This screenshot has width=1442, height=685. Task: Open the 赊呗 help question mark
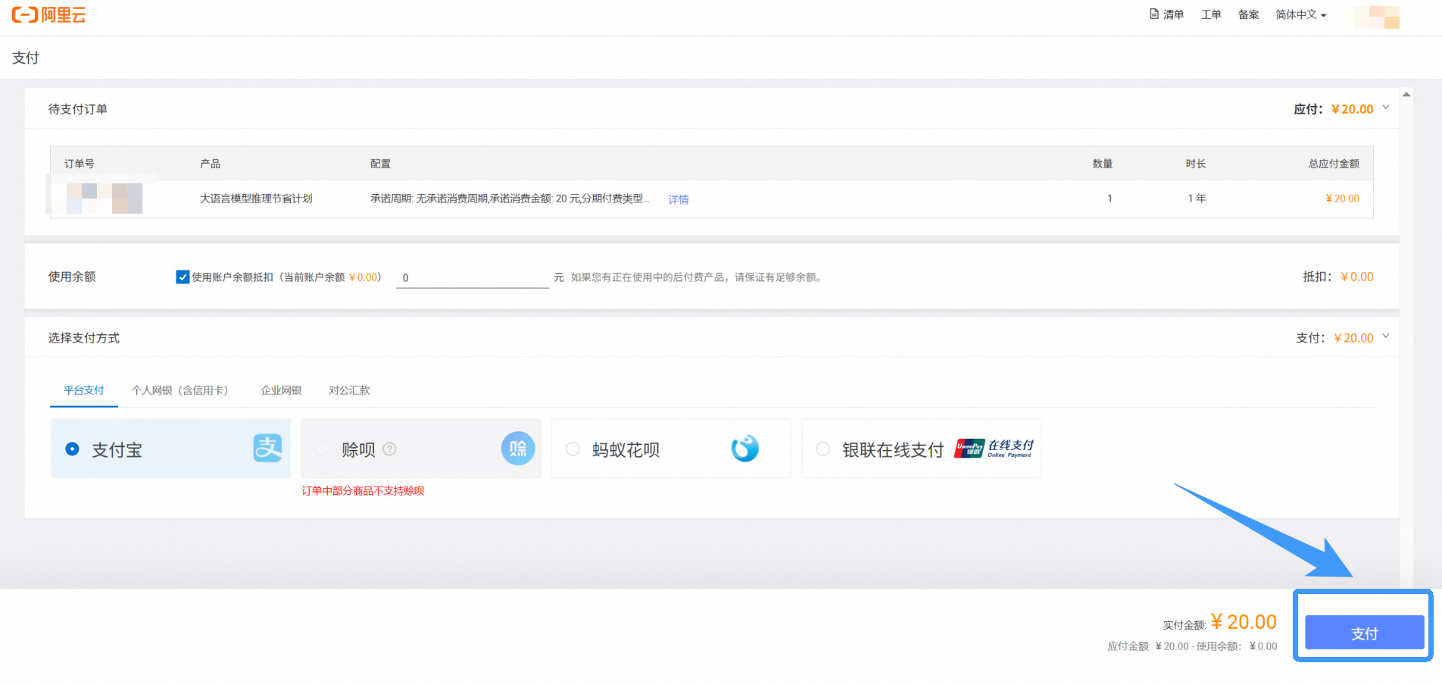(x=389, y=449)
